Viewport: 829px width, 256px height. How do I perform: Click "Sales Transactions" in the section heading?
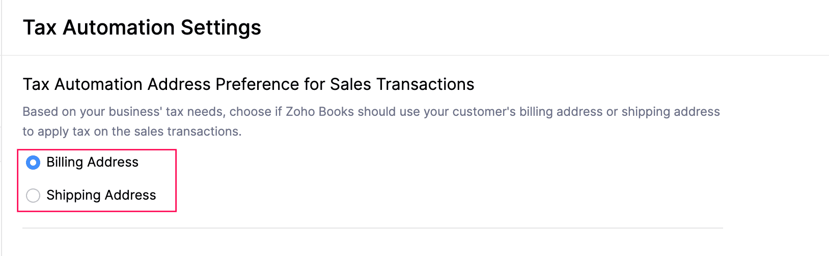(x=402, y=84)
